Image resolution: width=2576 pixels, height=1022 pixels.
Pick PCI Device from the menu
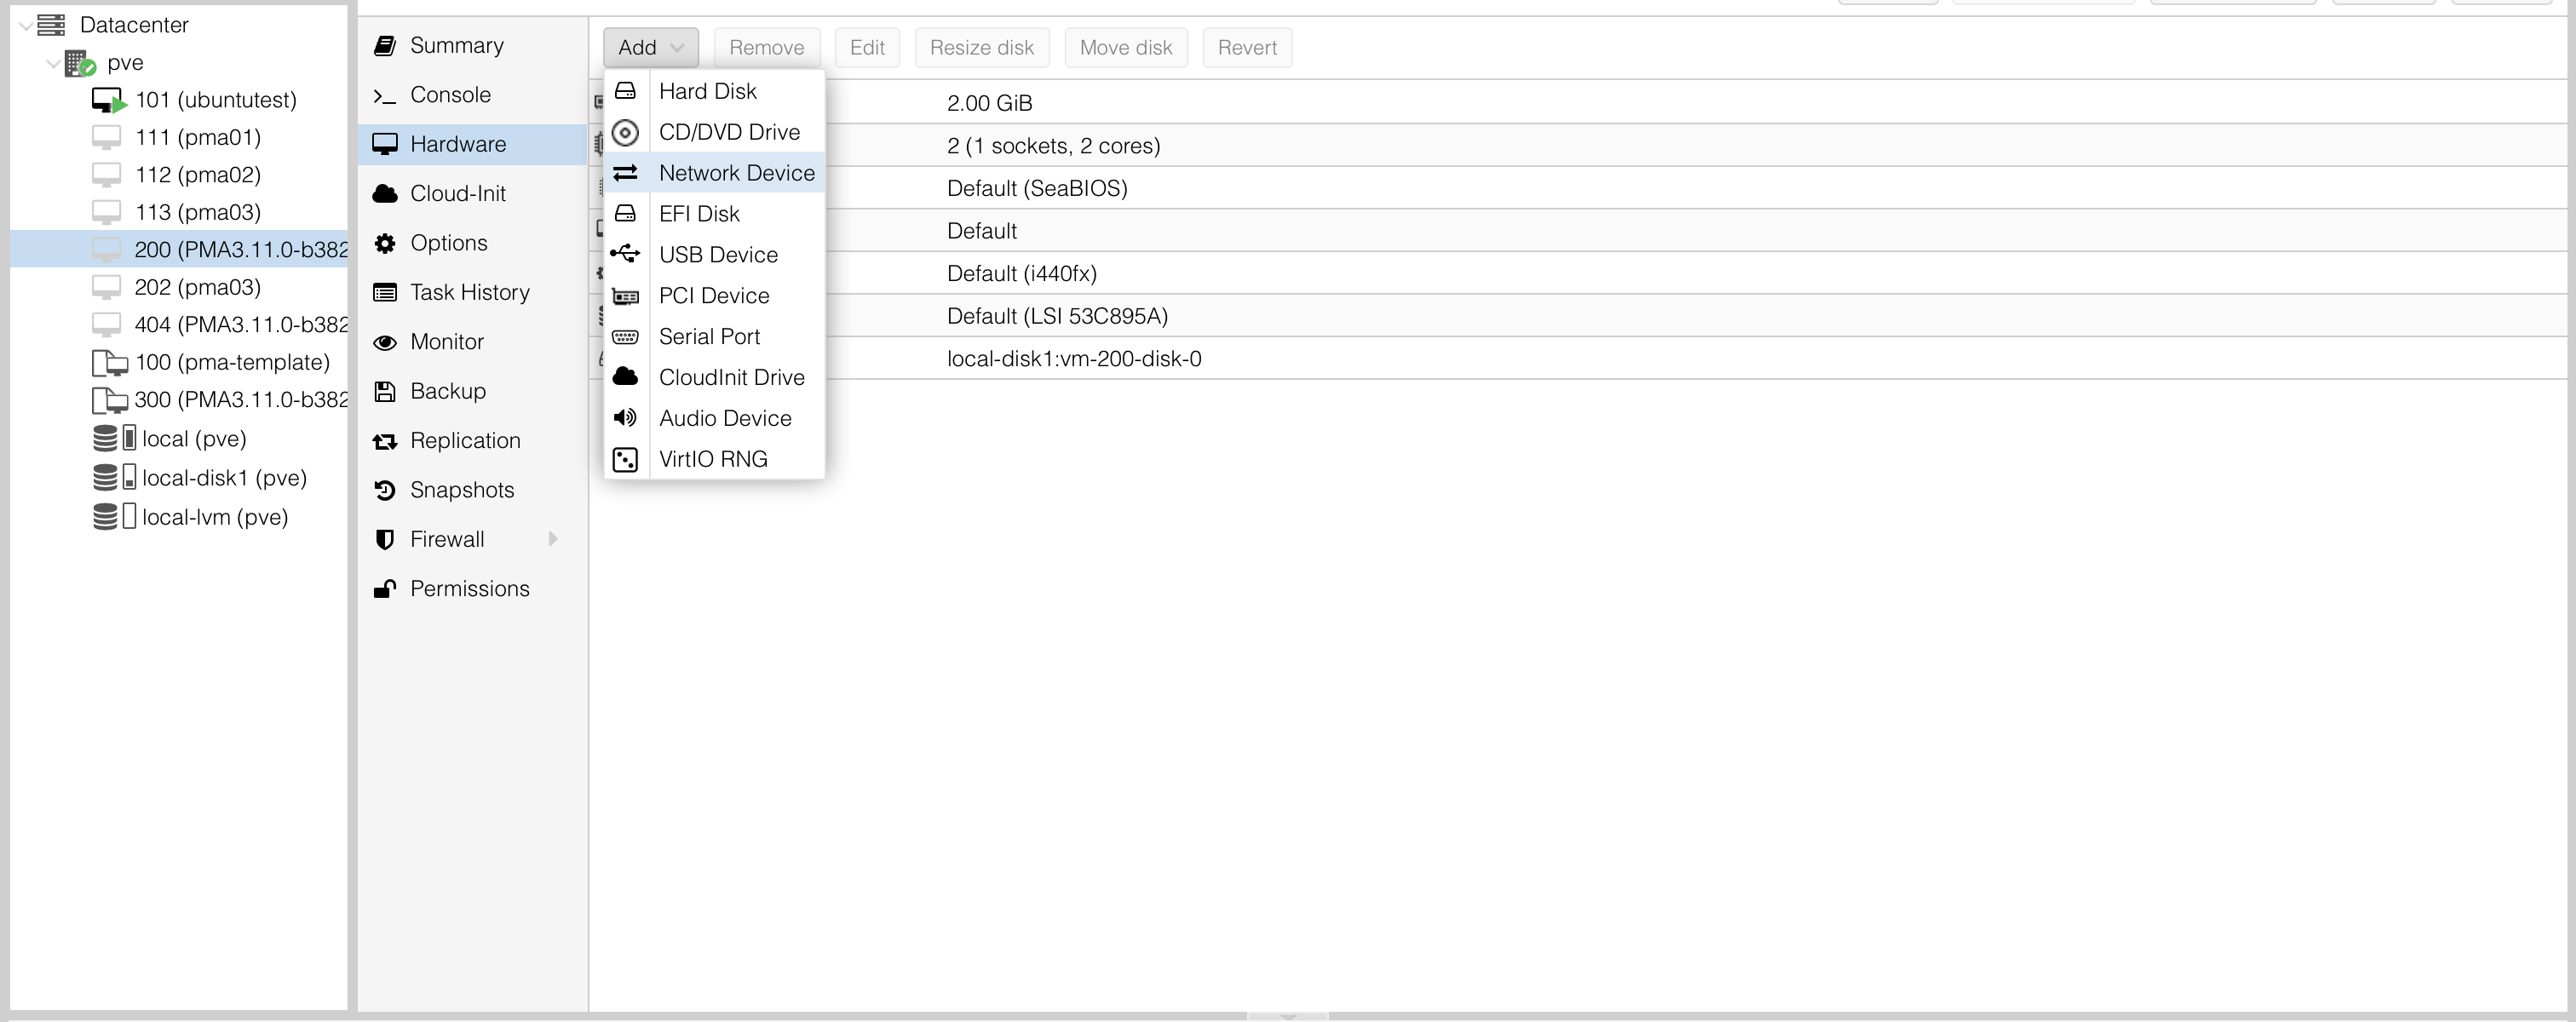coord(714,296)
